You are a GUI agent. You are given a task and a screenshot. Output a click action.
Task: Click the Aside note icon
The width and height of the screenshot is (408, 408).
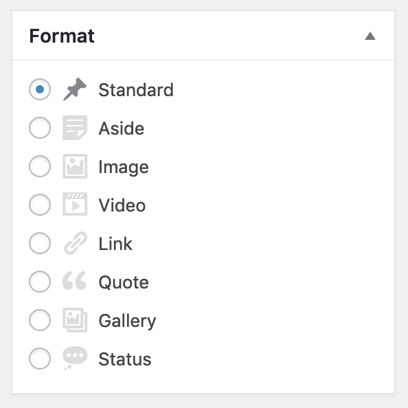pos(75,128)
